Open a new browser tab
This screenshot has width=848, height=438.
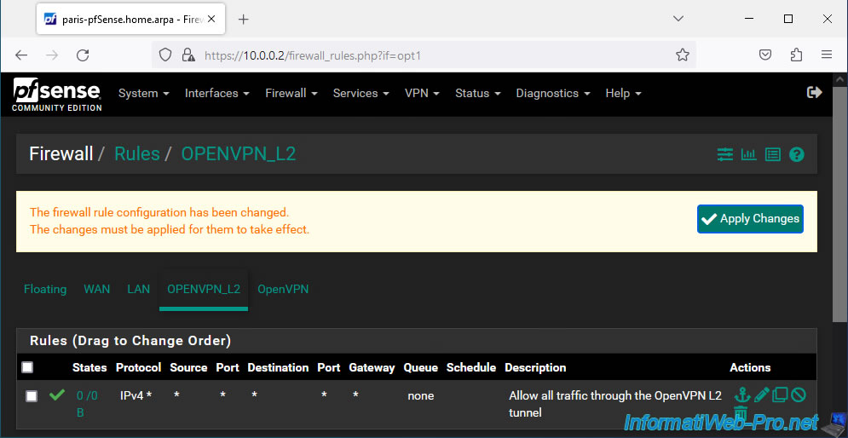tap(244, 20)
